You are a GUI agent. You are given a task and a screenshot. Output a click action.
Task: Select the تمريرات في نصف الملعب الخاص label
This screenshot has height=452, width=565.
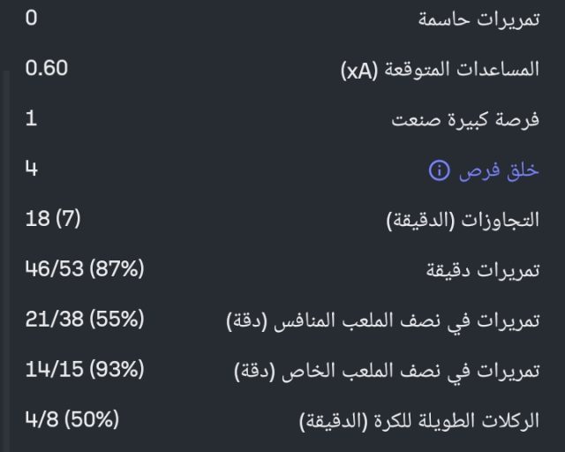coord(387,372)
